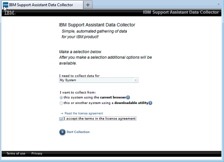This screenshot has width=224, height=162.
Task: Click the IBM logo in the header
Action: click(x=10, y=13)
